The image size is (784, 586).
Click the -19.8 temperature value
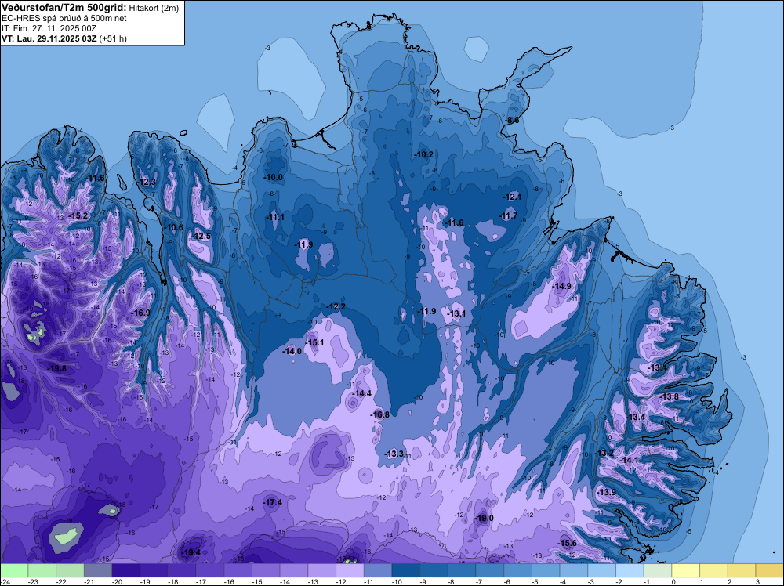(x=56, y=368)
